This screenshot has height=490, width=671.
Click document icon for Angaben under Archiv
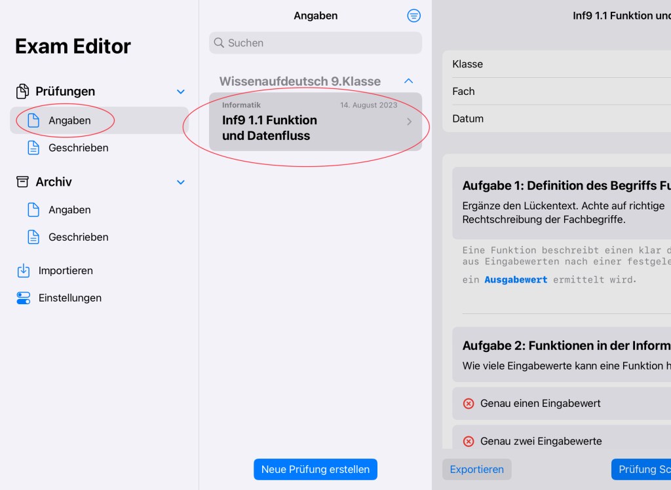(33, 210)
